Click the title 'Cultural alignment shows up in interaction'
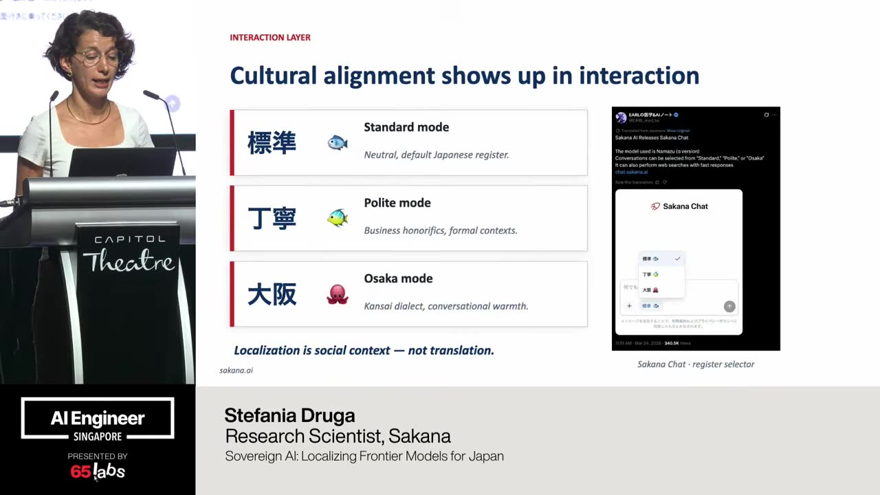Viewport: 880px width, 495px height. (465, 75)
